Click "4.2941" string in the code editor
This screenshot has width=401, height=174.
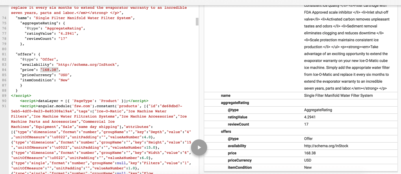67,33
